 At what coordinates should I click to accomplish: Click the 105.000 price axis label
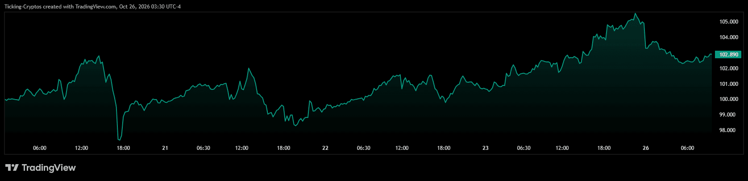tap(728, 22)
